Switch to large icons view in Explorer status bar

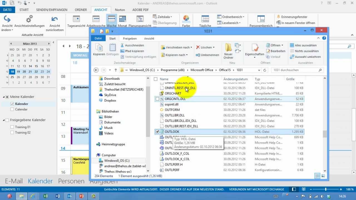click(x=323, y=176)
